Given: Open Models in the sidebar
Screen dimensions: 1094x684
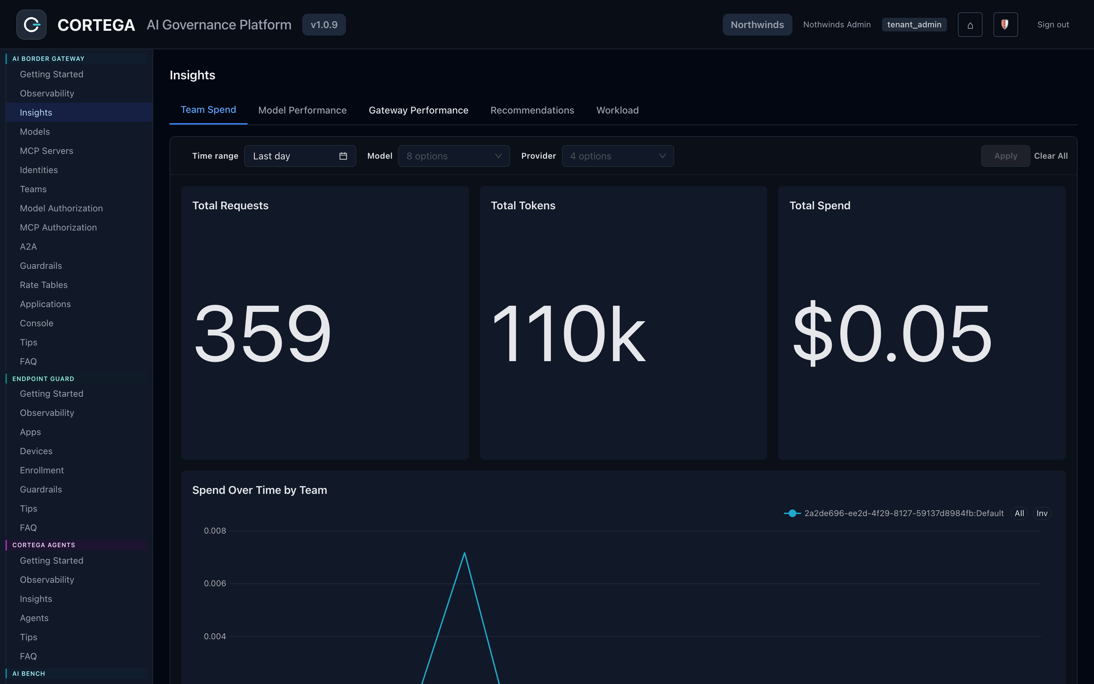Looking at the screenshot, I should 79,132.
